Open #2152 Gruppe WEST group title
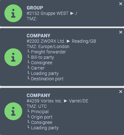 pos(47,13)
